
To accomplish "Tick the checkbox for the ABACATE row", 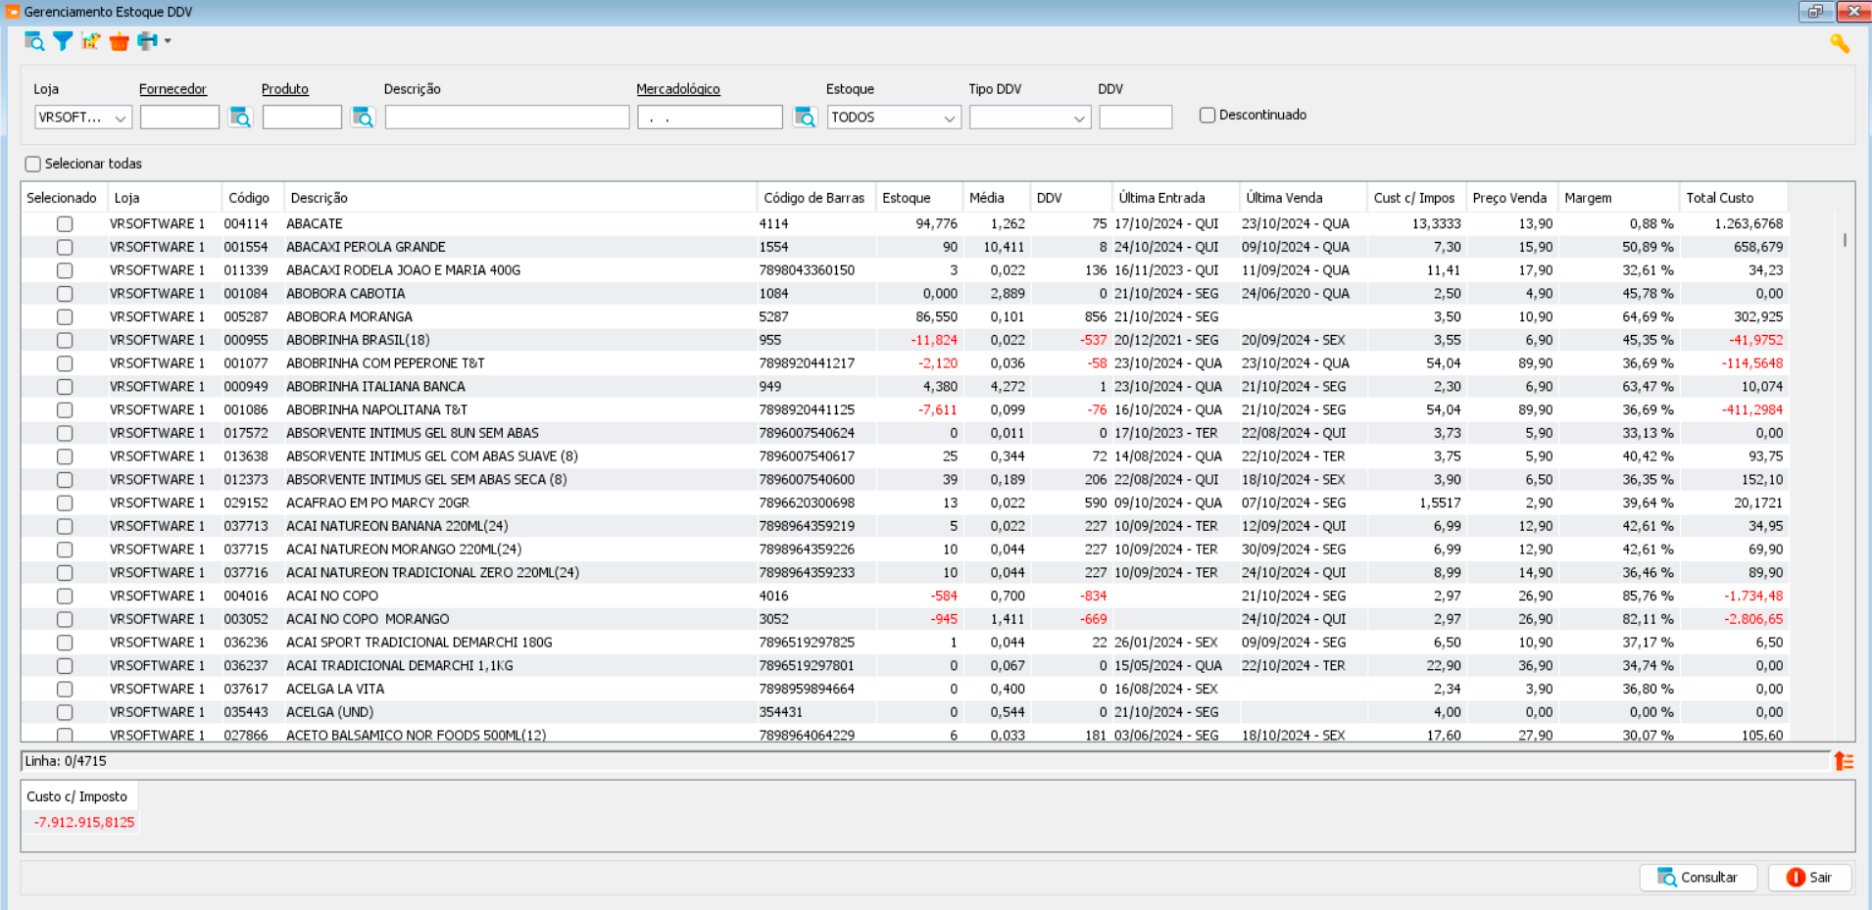I will click(65, 224).
